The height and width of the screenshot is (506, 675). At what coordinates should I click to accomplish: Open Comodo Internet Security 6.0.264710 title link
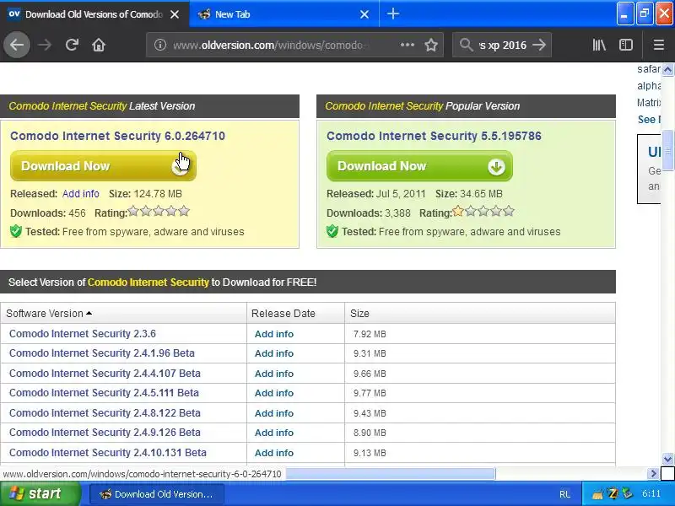tap(117, 136)
